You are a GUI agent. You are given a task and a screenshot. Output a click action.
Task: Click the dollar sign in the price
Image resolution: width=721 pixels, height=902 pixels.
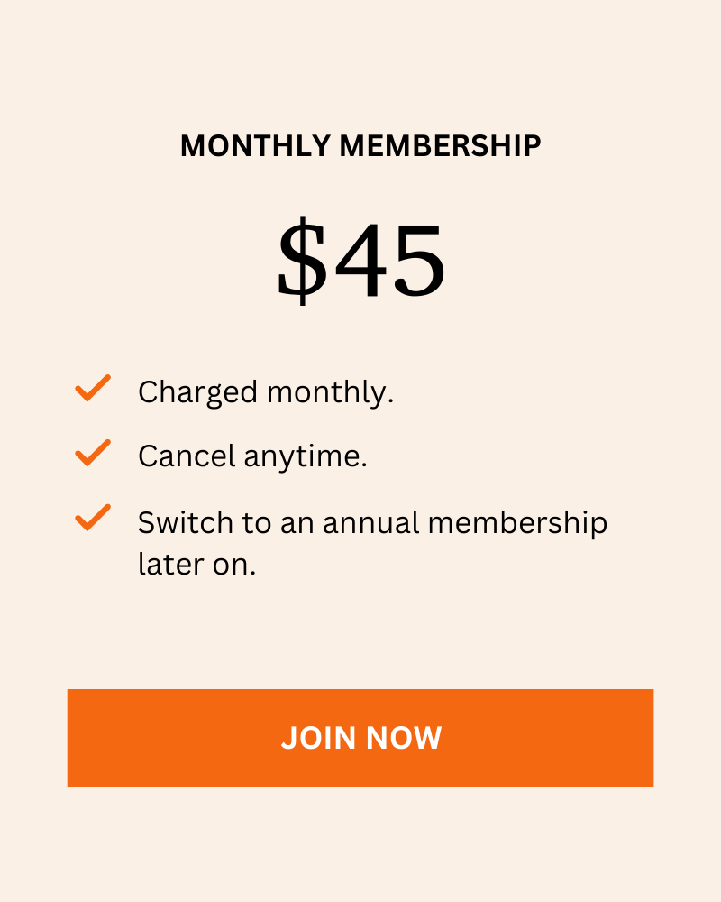click(302, 262)
